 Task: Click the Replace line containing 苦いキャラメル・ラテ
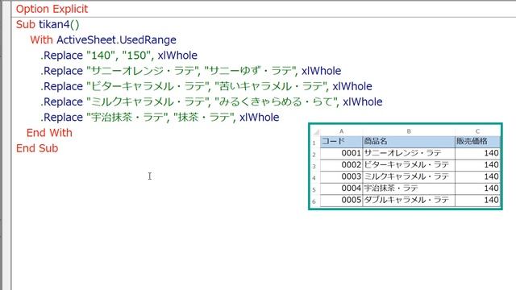pyautogui.click(x=206, y=86)
